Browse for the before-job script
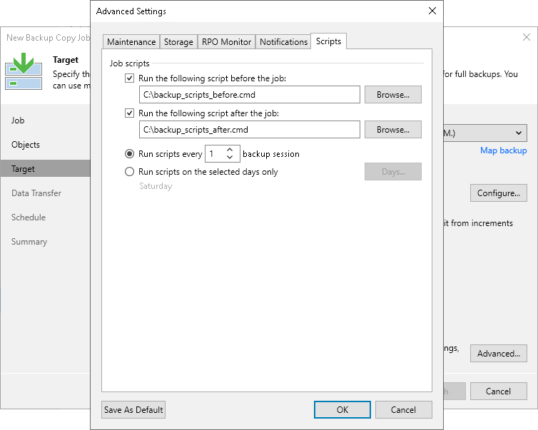Viewport: 538px width, 430px height. (393, 95)
